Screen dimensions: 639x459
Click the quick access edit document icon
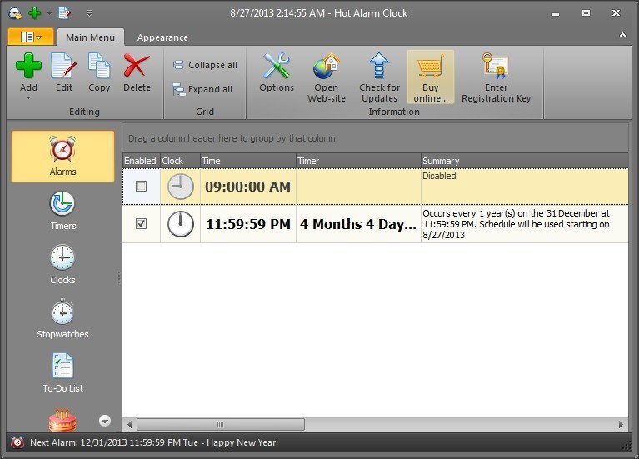(x=64, y=13)
